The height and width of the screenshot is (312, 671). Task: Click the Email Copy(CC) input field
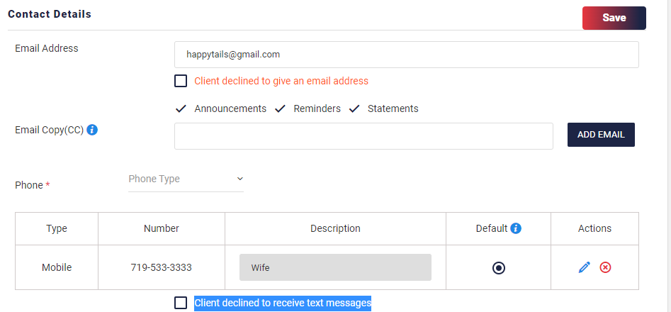pos(363,136)
